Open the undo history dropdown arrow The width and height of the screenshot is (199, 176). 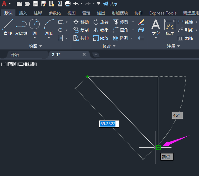click(x=82, y=4)
